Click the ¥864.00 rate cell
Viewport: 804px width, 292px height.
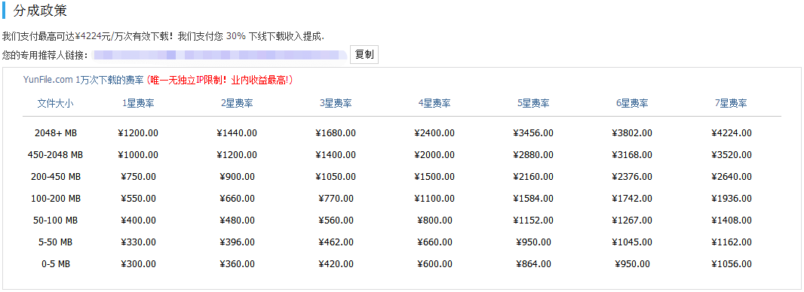point(533,264)
